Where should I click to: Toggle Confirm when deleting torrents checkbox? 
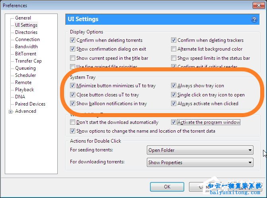[72, 40]
